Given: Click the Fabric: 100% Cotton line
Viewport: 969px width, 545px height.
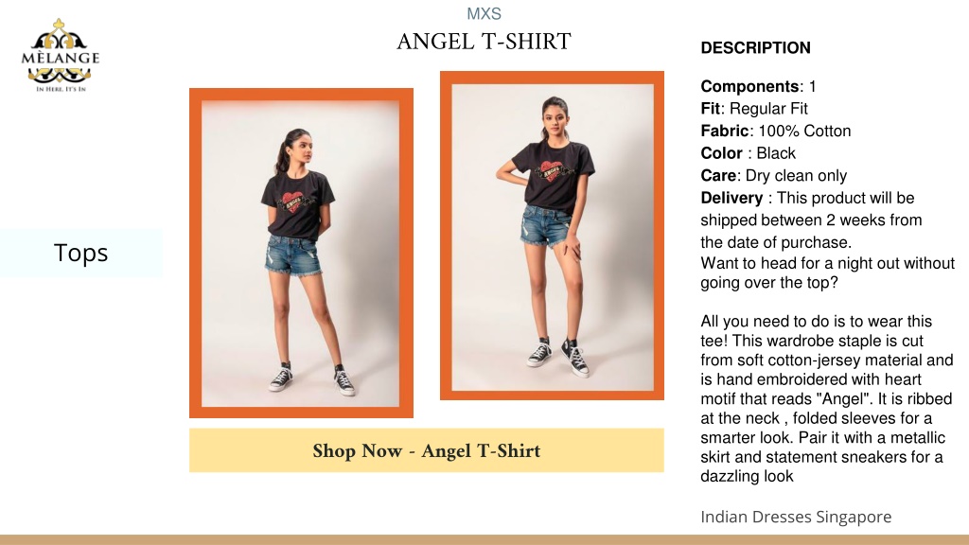Looking at the screenshot, I should (776, 131).
